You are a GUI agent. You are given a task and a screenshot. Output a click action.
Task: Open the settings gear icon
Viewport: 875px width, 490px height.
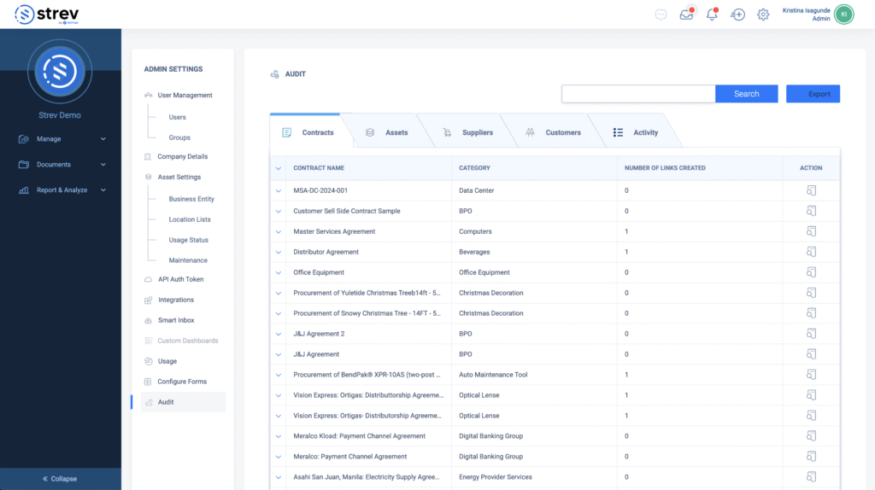763,15
